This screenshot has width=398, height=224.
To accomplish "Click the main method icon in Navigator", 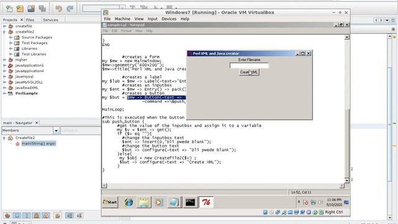I will pos(17,144).
